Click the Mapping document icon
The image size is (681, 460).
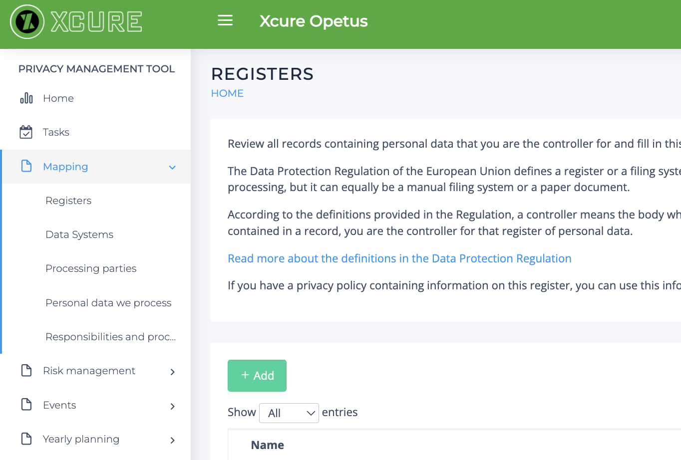pos(26,166)
